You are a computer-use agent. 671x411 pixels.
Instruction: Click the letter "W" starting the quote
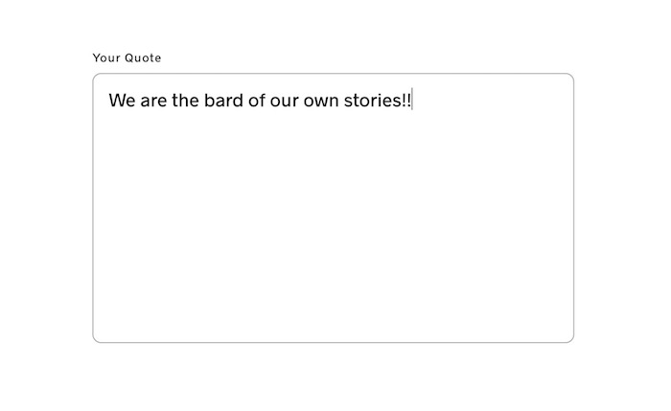pos(116,101)
